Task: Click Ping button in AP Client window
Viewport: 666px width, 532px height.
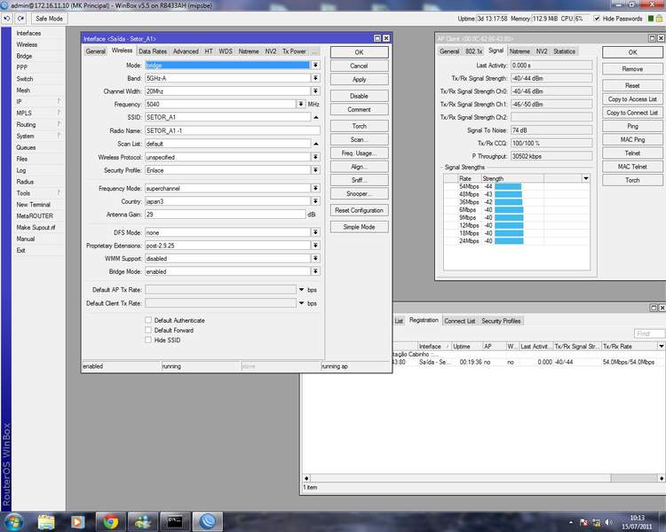Action: [632, 126]
